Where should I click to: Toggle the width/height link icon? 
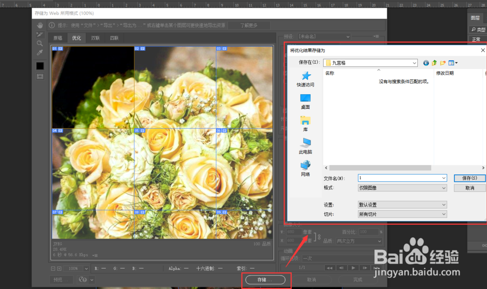click(x=318, y=237)
